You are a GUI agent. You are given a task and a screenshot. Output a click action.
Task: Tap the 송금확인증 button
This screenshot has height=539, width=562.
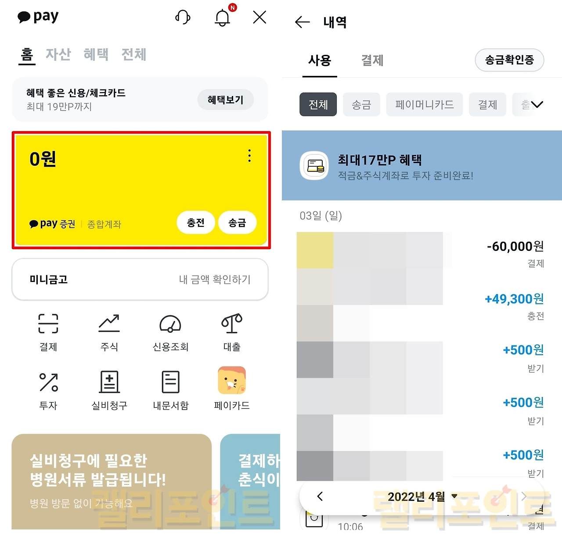click(x=509, y=60)
